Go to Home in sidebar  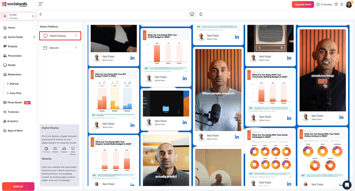(11, 28)
